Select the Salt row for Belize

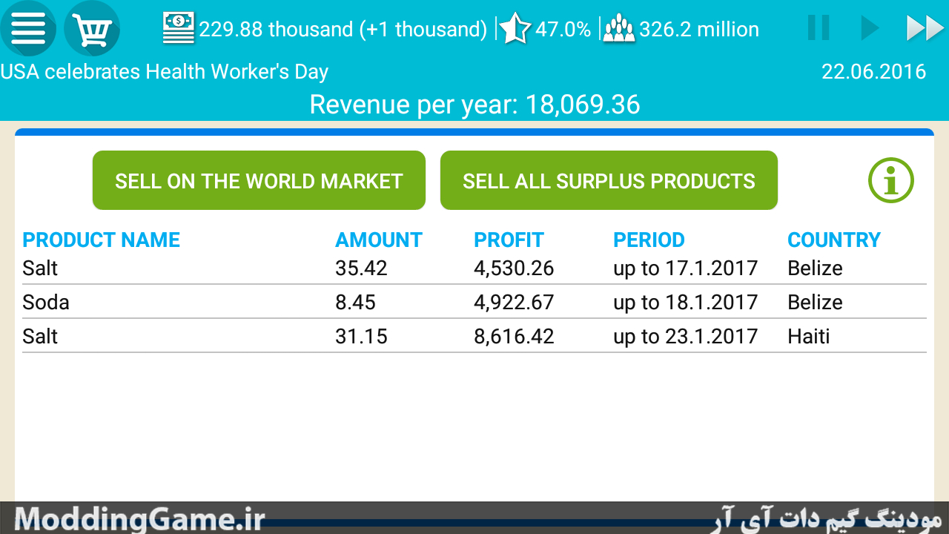(474, 268)
